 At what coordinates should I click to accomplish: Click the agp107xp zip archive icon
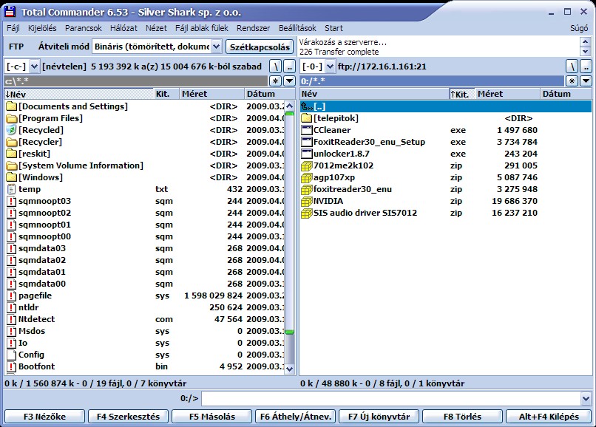pyautogui.click(x=306, y=177)
